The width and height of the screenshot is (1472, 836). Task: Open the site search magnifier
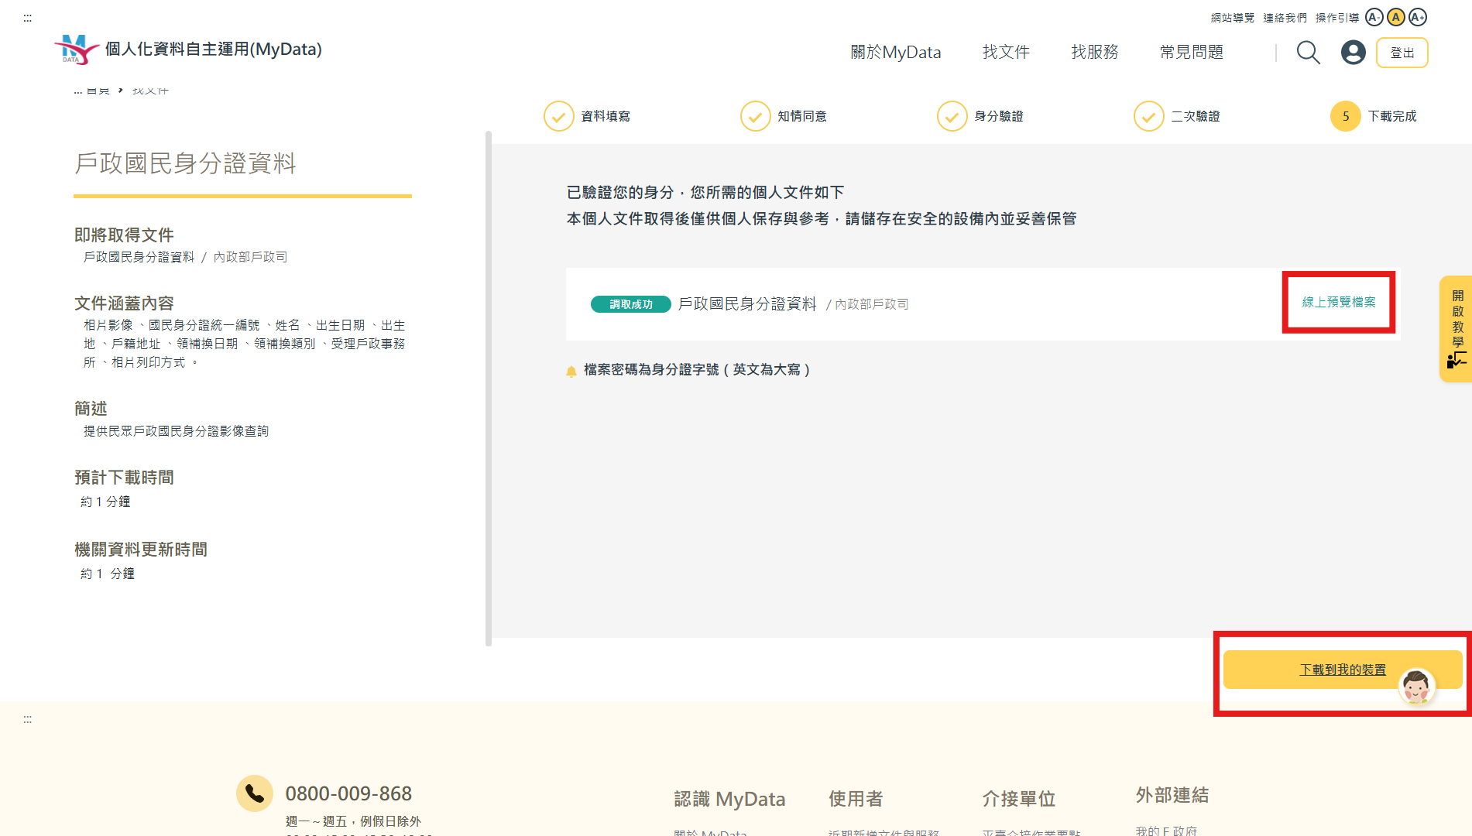[1308, 53]
